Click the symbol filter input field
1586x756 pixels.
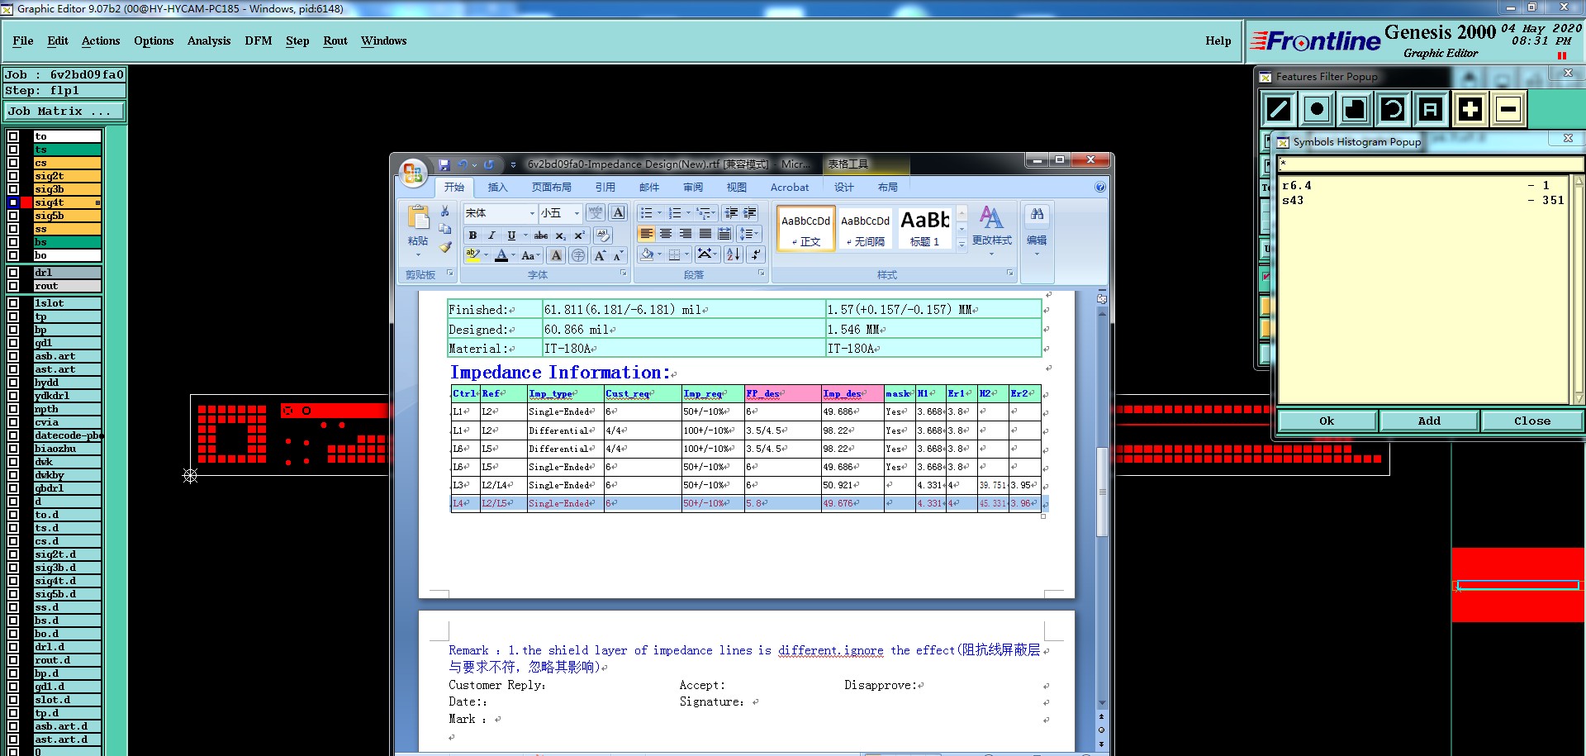point(1430,164)
